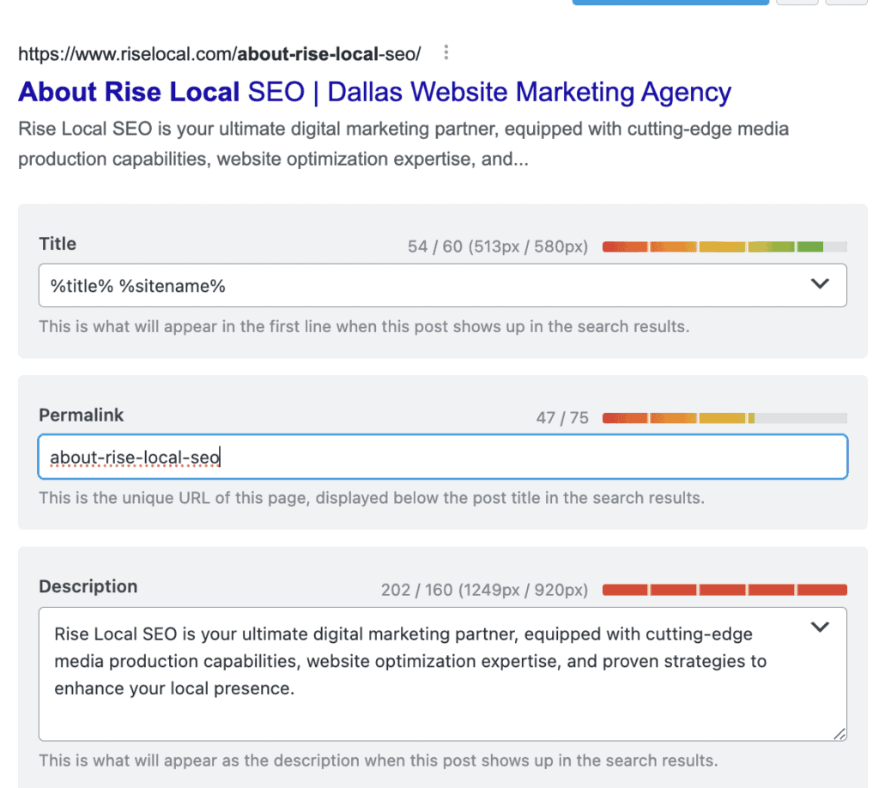This screenshot has width=879, height=788.
Task: Focus the Permalink input with about-rise-local-seo
Action: [x=429, y=457]
